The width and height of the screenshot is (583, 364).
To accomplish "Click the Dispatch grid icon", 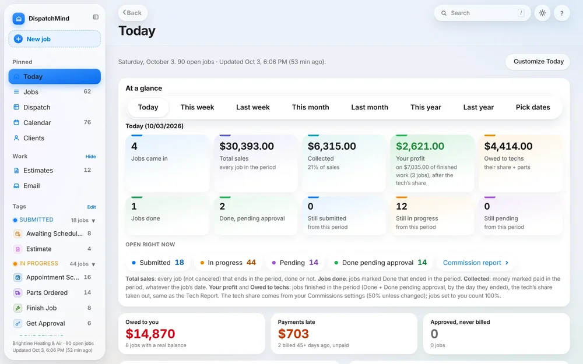I will click(16, 107).
